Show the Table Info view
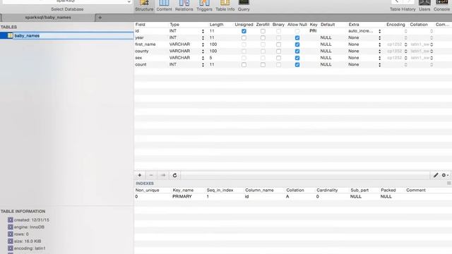Image resolution: width=452 pixels, height=254 pixels. pyautogui.click(x=225, y=6)
